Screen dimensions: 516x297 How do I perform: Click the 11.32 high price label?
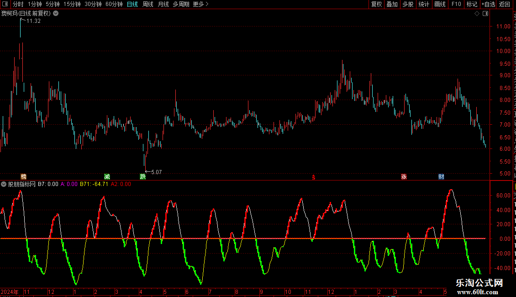click(x=34, y=21)
